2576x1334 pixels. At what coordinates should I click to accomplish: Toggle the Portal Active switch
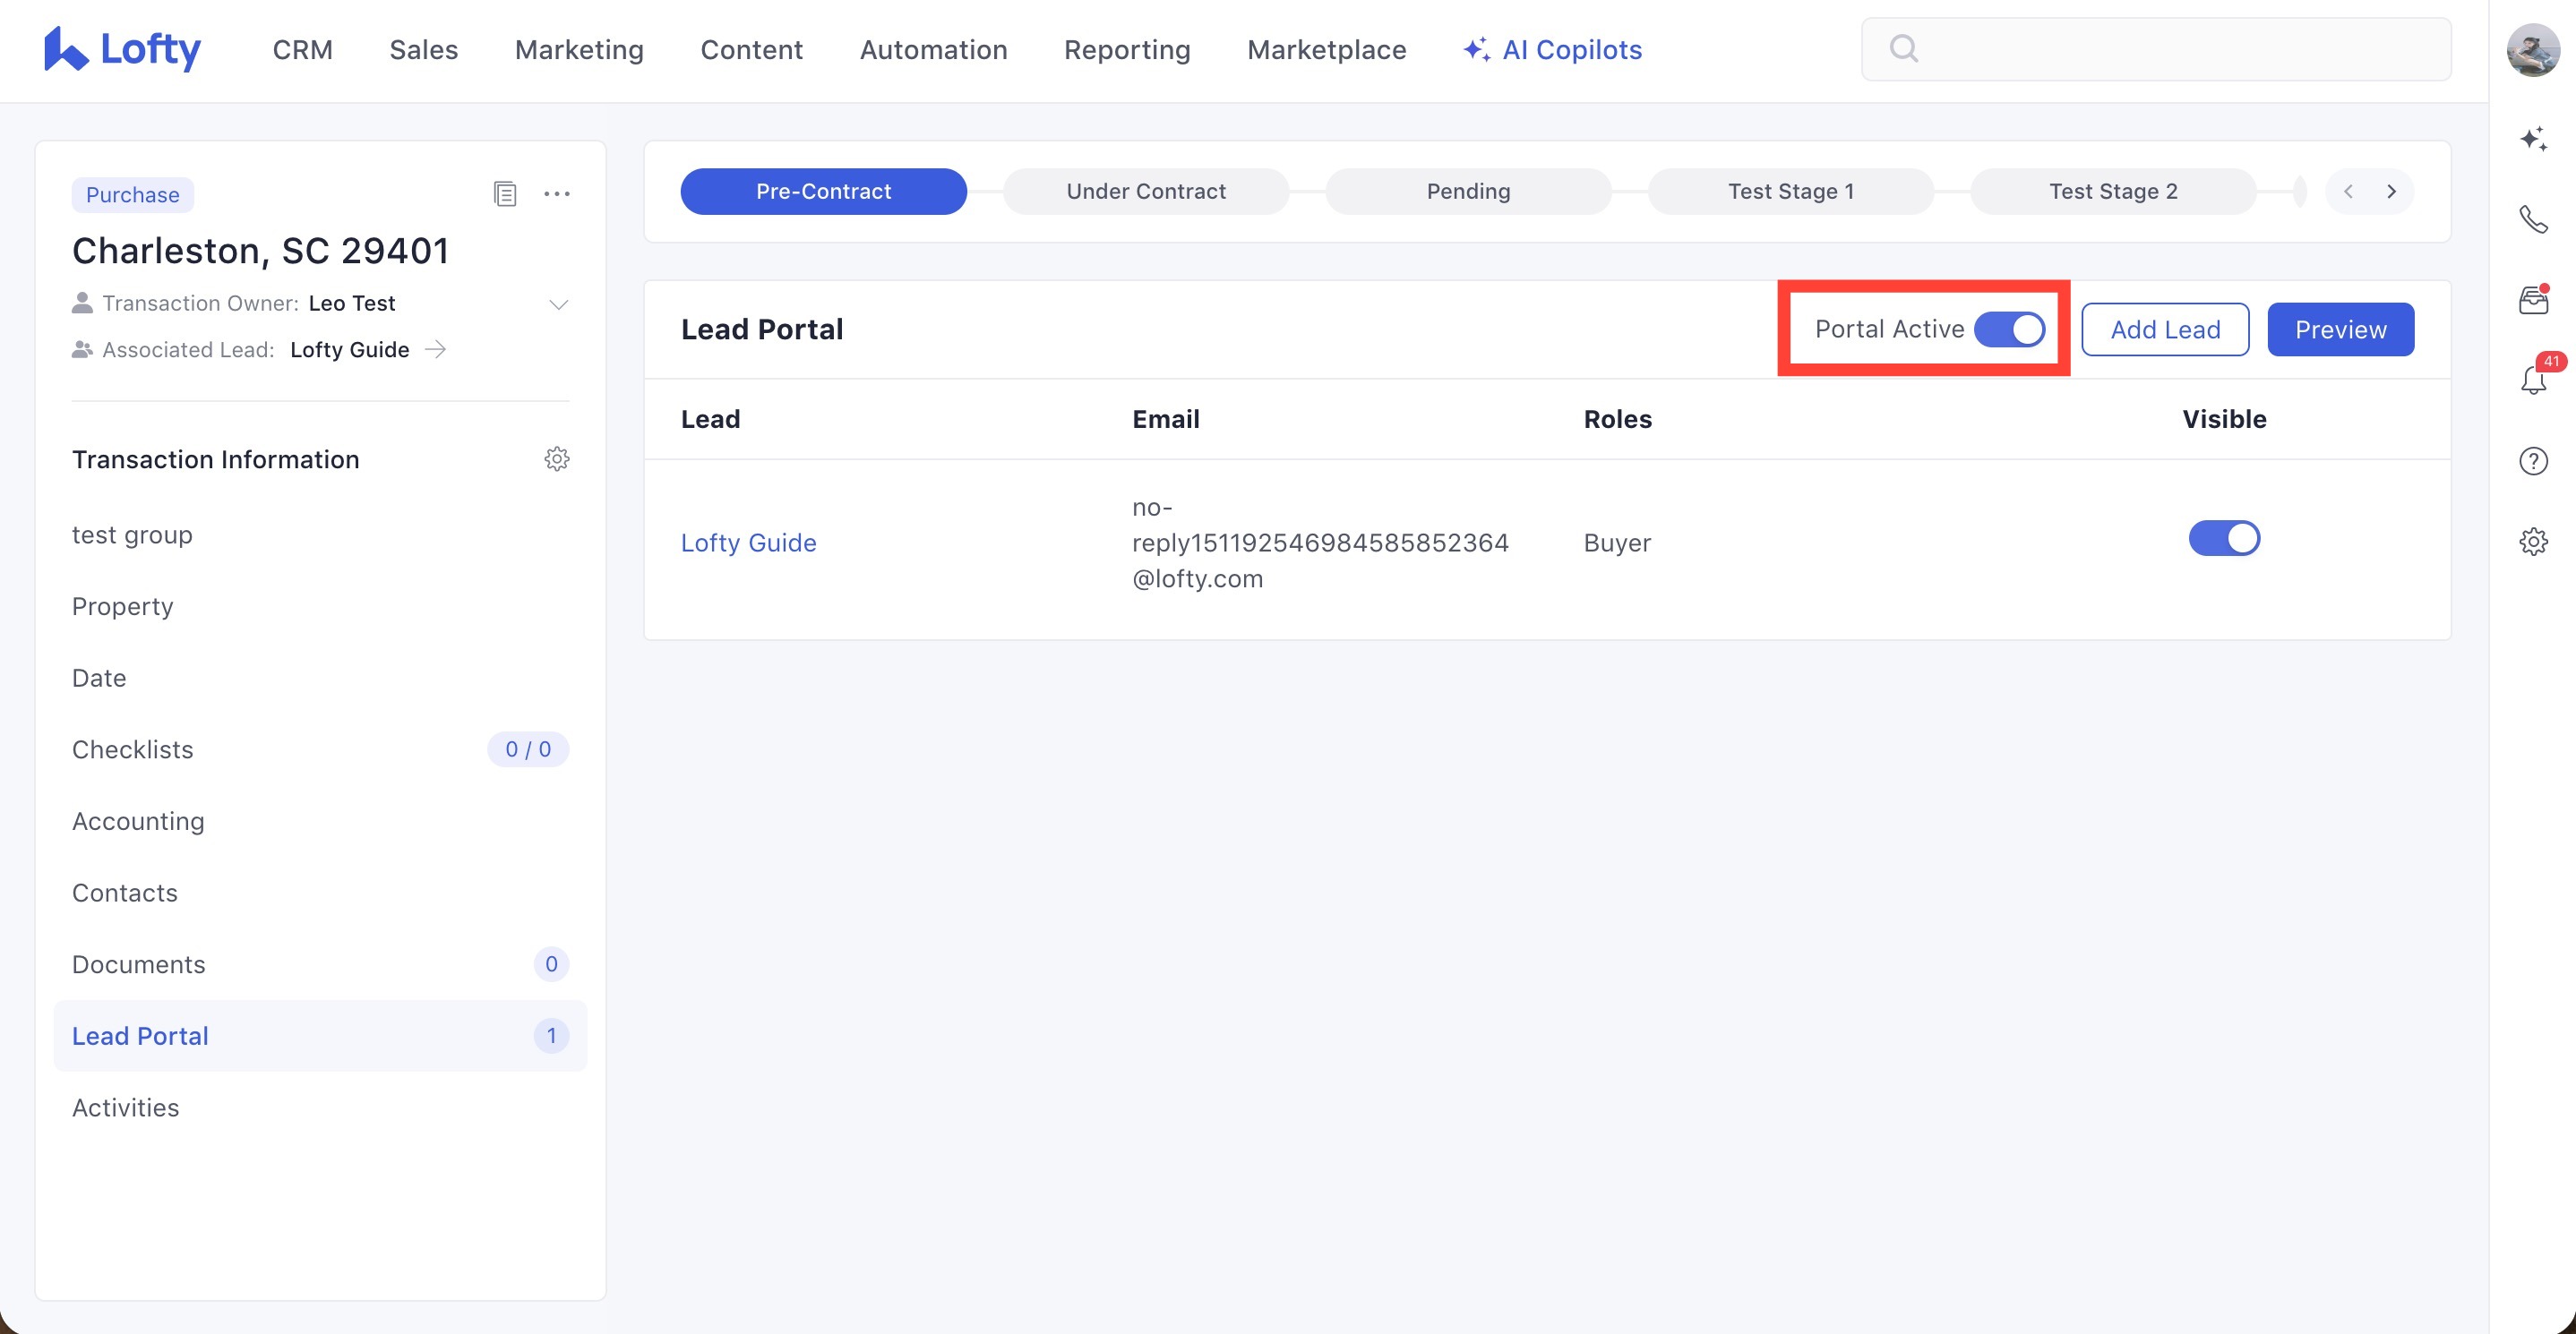(x=2008, y=329)
